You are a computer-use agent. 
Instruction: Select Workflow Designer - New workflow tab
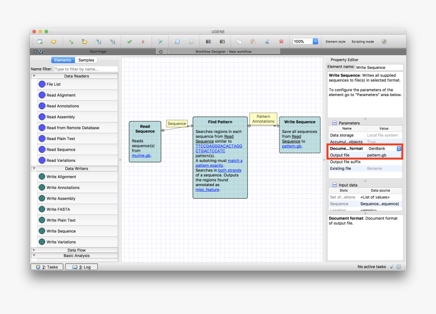(223, 52)
